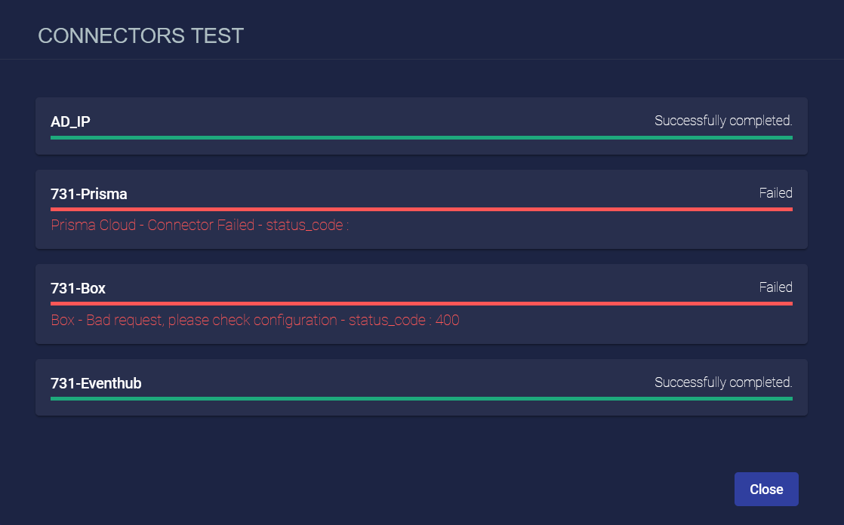This screenshot has height=525, width=844.
Task: Click the Failed status for 731-Prisma
Action: point(775,193)
